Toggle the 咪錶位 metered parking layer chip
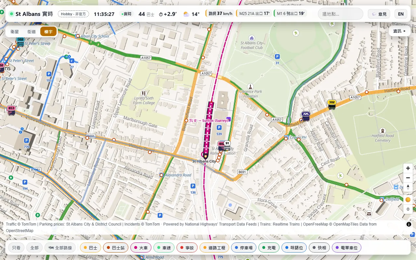 [x=294, y=248]
